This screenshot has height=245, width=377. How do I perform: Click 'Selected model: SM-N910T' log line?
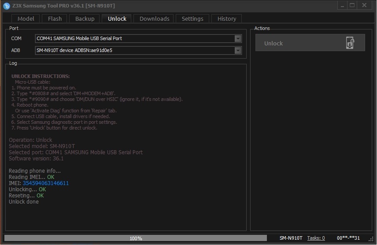[x=42, y=146]
